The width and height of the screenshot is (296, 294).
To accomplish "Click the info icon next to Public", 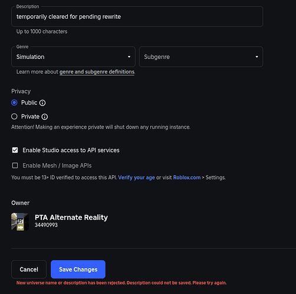I will (x=42, y=103).
